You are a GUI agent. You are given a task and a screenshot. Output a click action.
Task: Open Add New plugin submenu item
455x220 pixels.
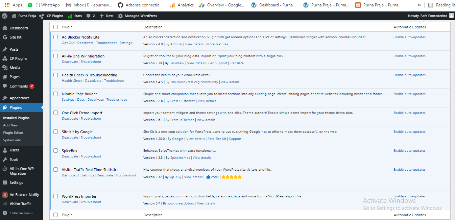click(10, 125)
